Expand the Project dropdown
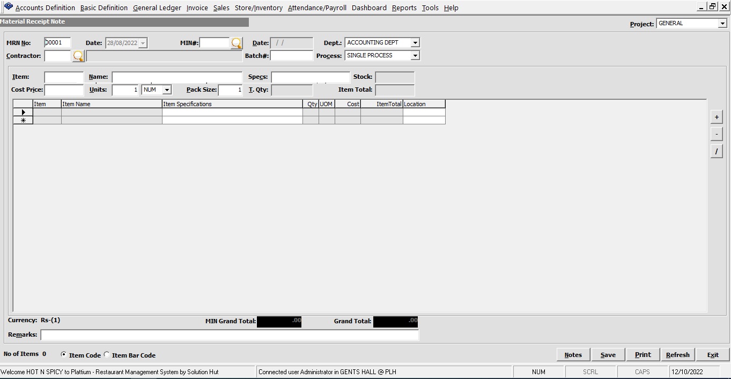Screen dimensions: 731x379 [722, 24]
